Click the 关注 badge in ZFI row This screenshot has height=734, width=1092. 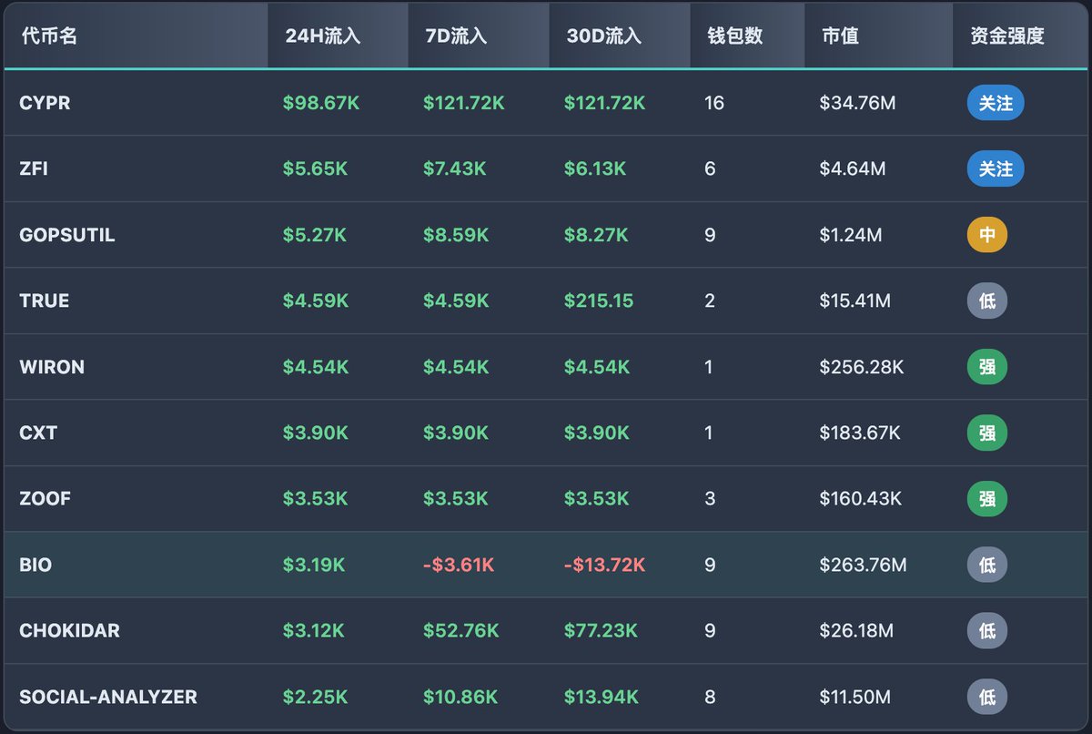tap(995, 169)
